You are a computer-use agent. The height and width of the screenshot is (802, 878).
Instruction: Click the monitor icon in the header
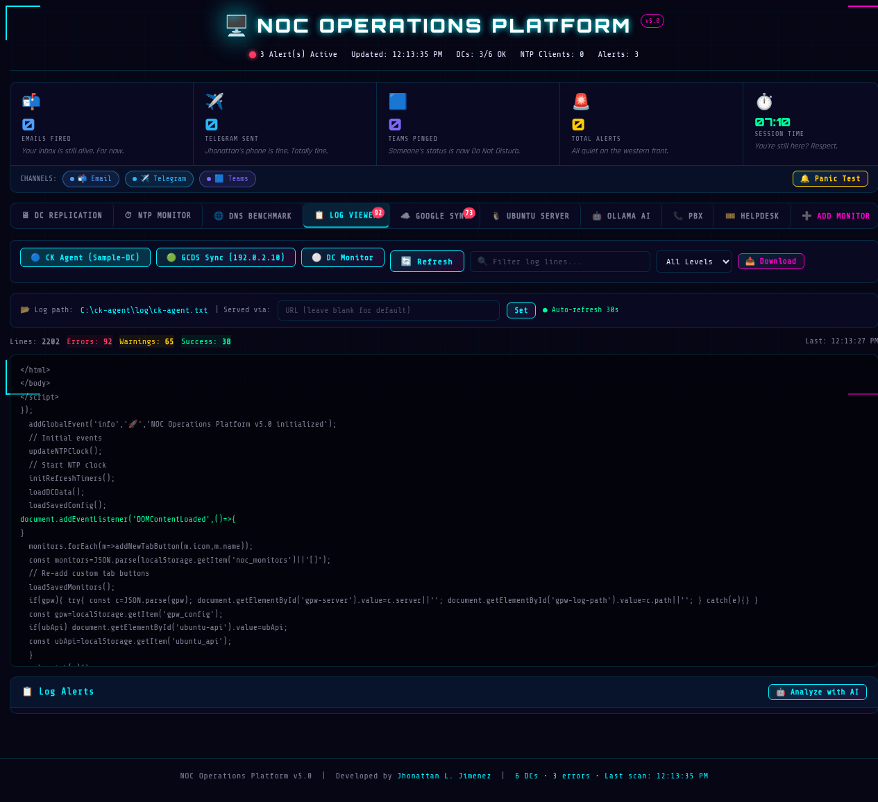(237, 26)
